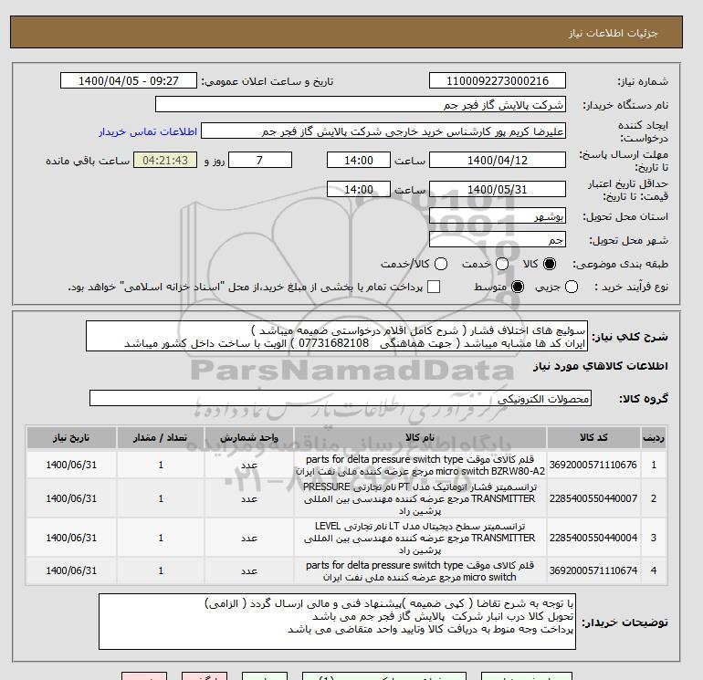Click the response deadline date 1400/04/12

click(x=498, y=160)
